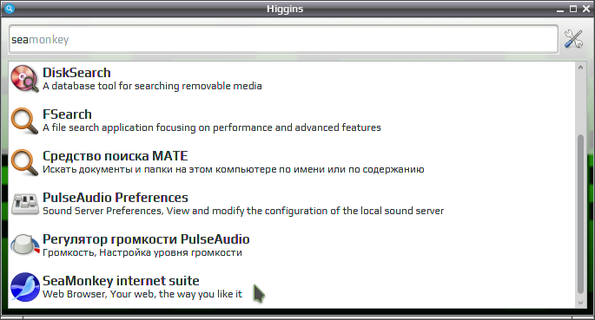The width and height of the screenshot is (595, 320).
Task: Click the SeaMonkey bird logo icon
Action: 25,287
